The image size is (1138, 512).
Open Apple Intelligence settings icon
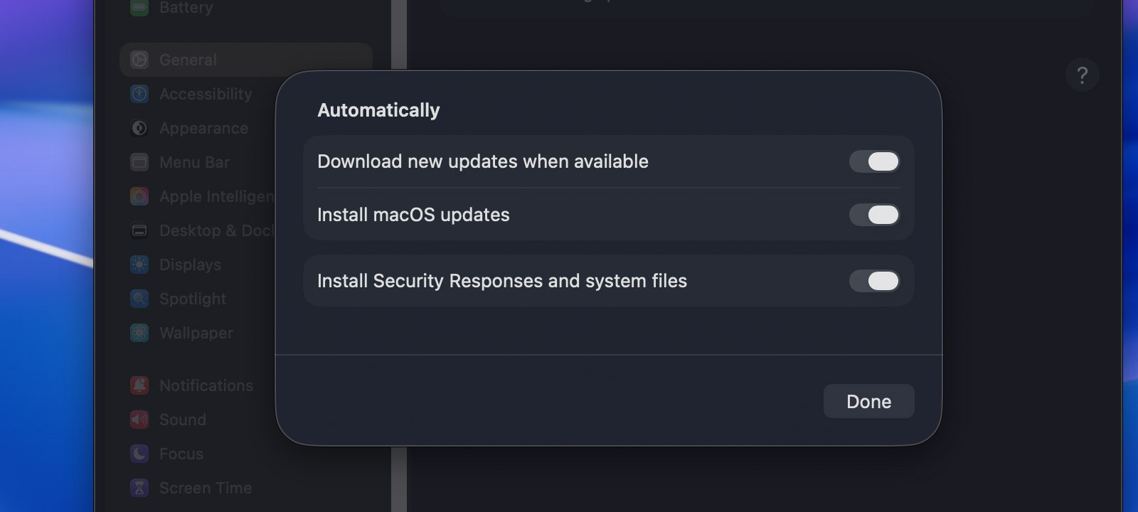pyautogui.click(x=139, y=196)
